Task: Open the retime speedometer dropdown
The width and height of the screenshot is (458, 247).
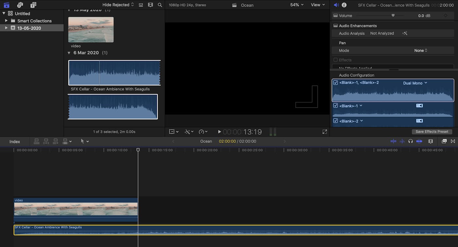Action: click(203, 132)
